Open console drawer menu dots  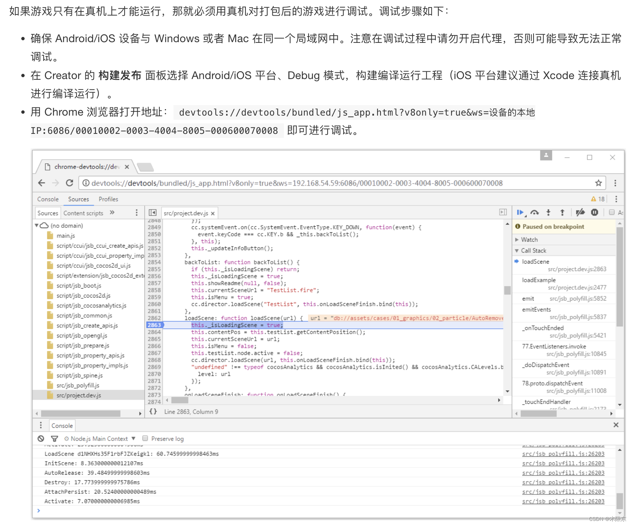41,425
